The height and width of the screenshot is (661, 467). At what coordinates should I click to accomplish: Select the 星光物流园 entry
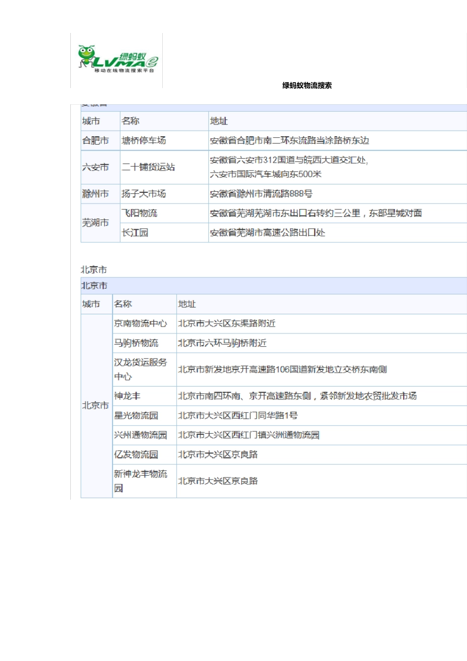point(136,416)
